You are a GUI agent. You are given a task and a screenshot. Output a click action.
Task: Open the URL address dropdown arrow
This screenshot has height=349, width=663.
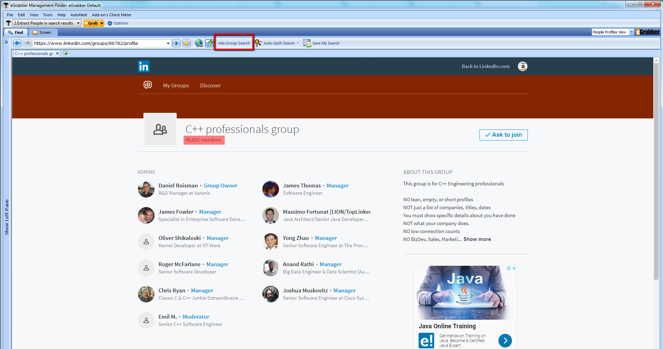168,43
